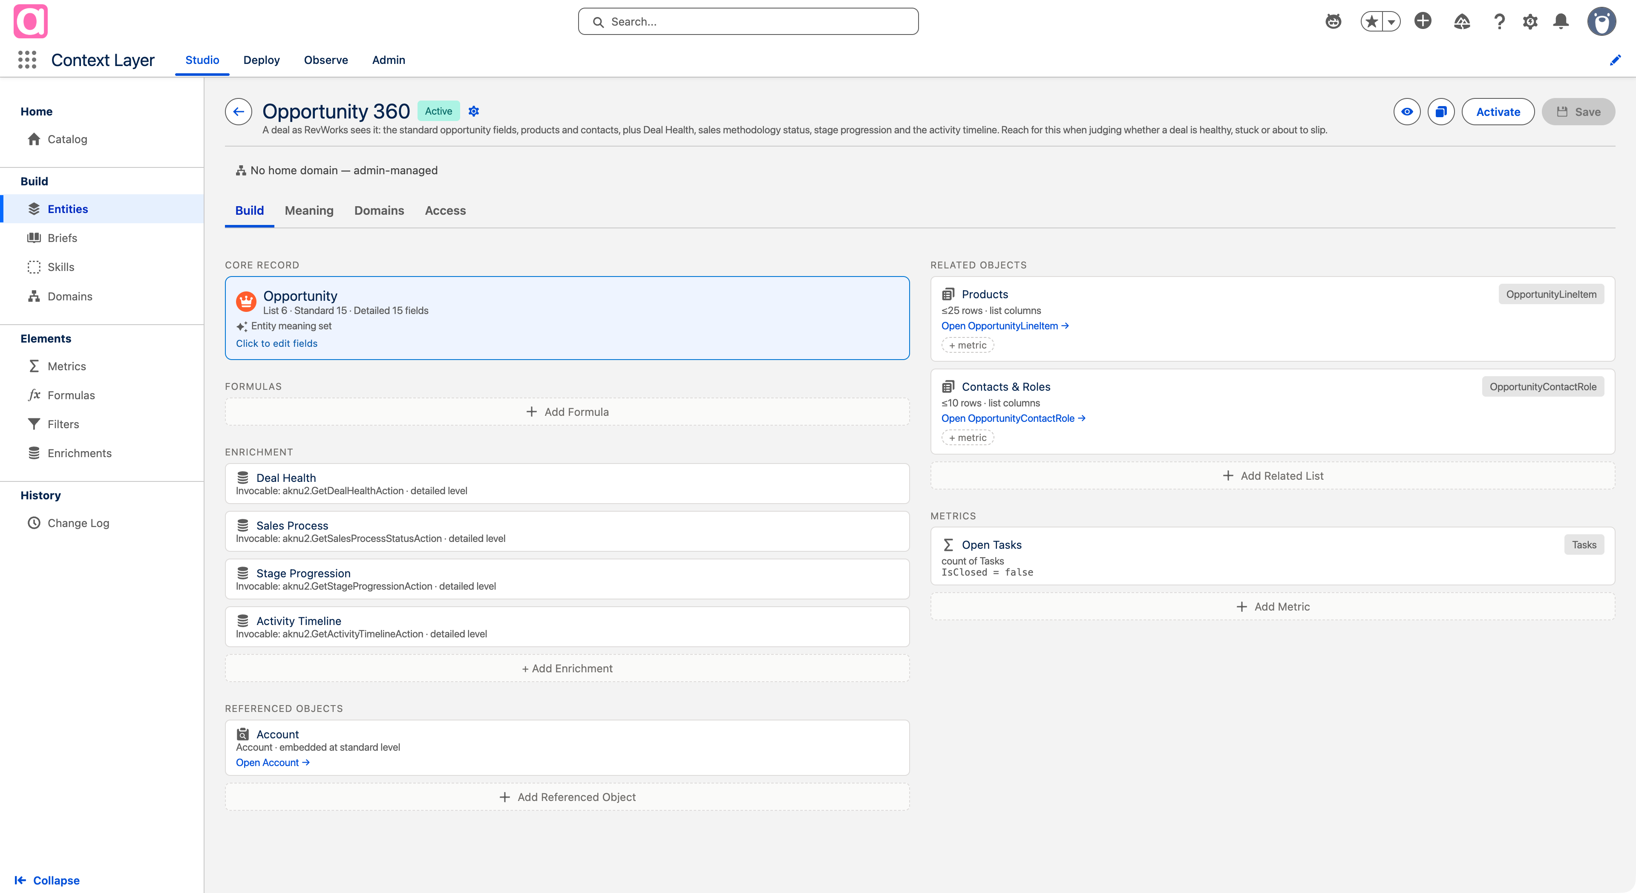The width and height of the screenshot is (1636, 893).
Task: Switch to the Studio tab
Action: tap(202, 60)
